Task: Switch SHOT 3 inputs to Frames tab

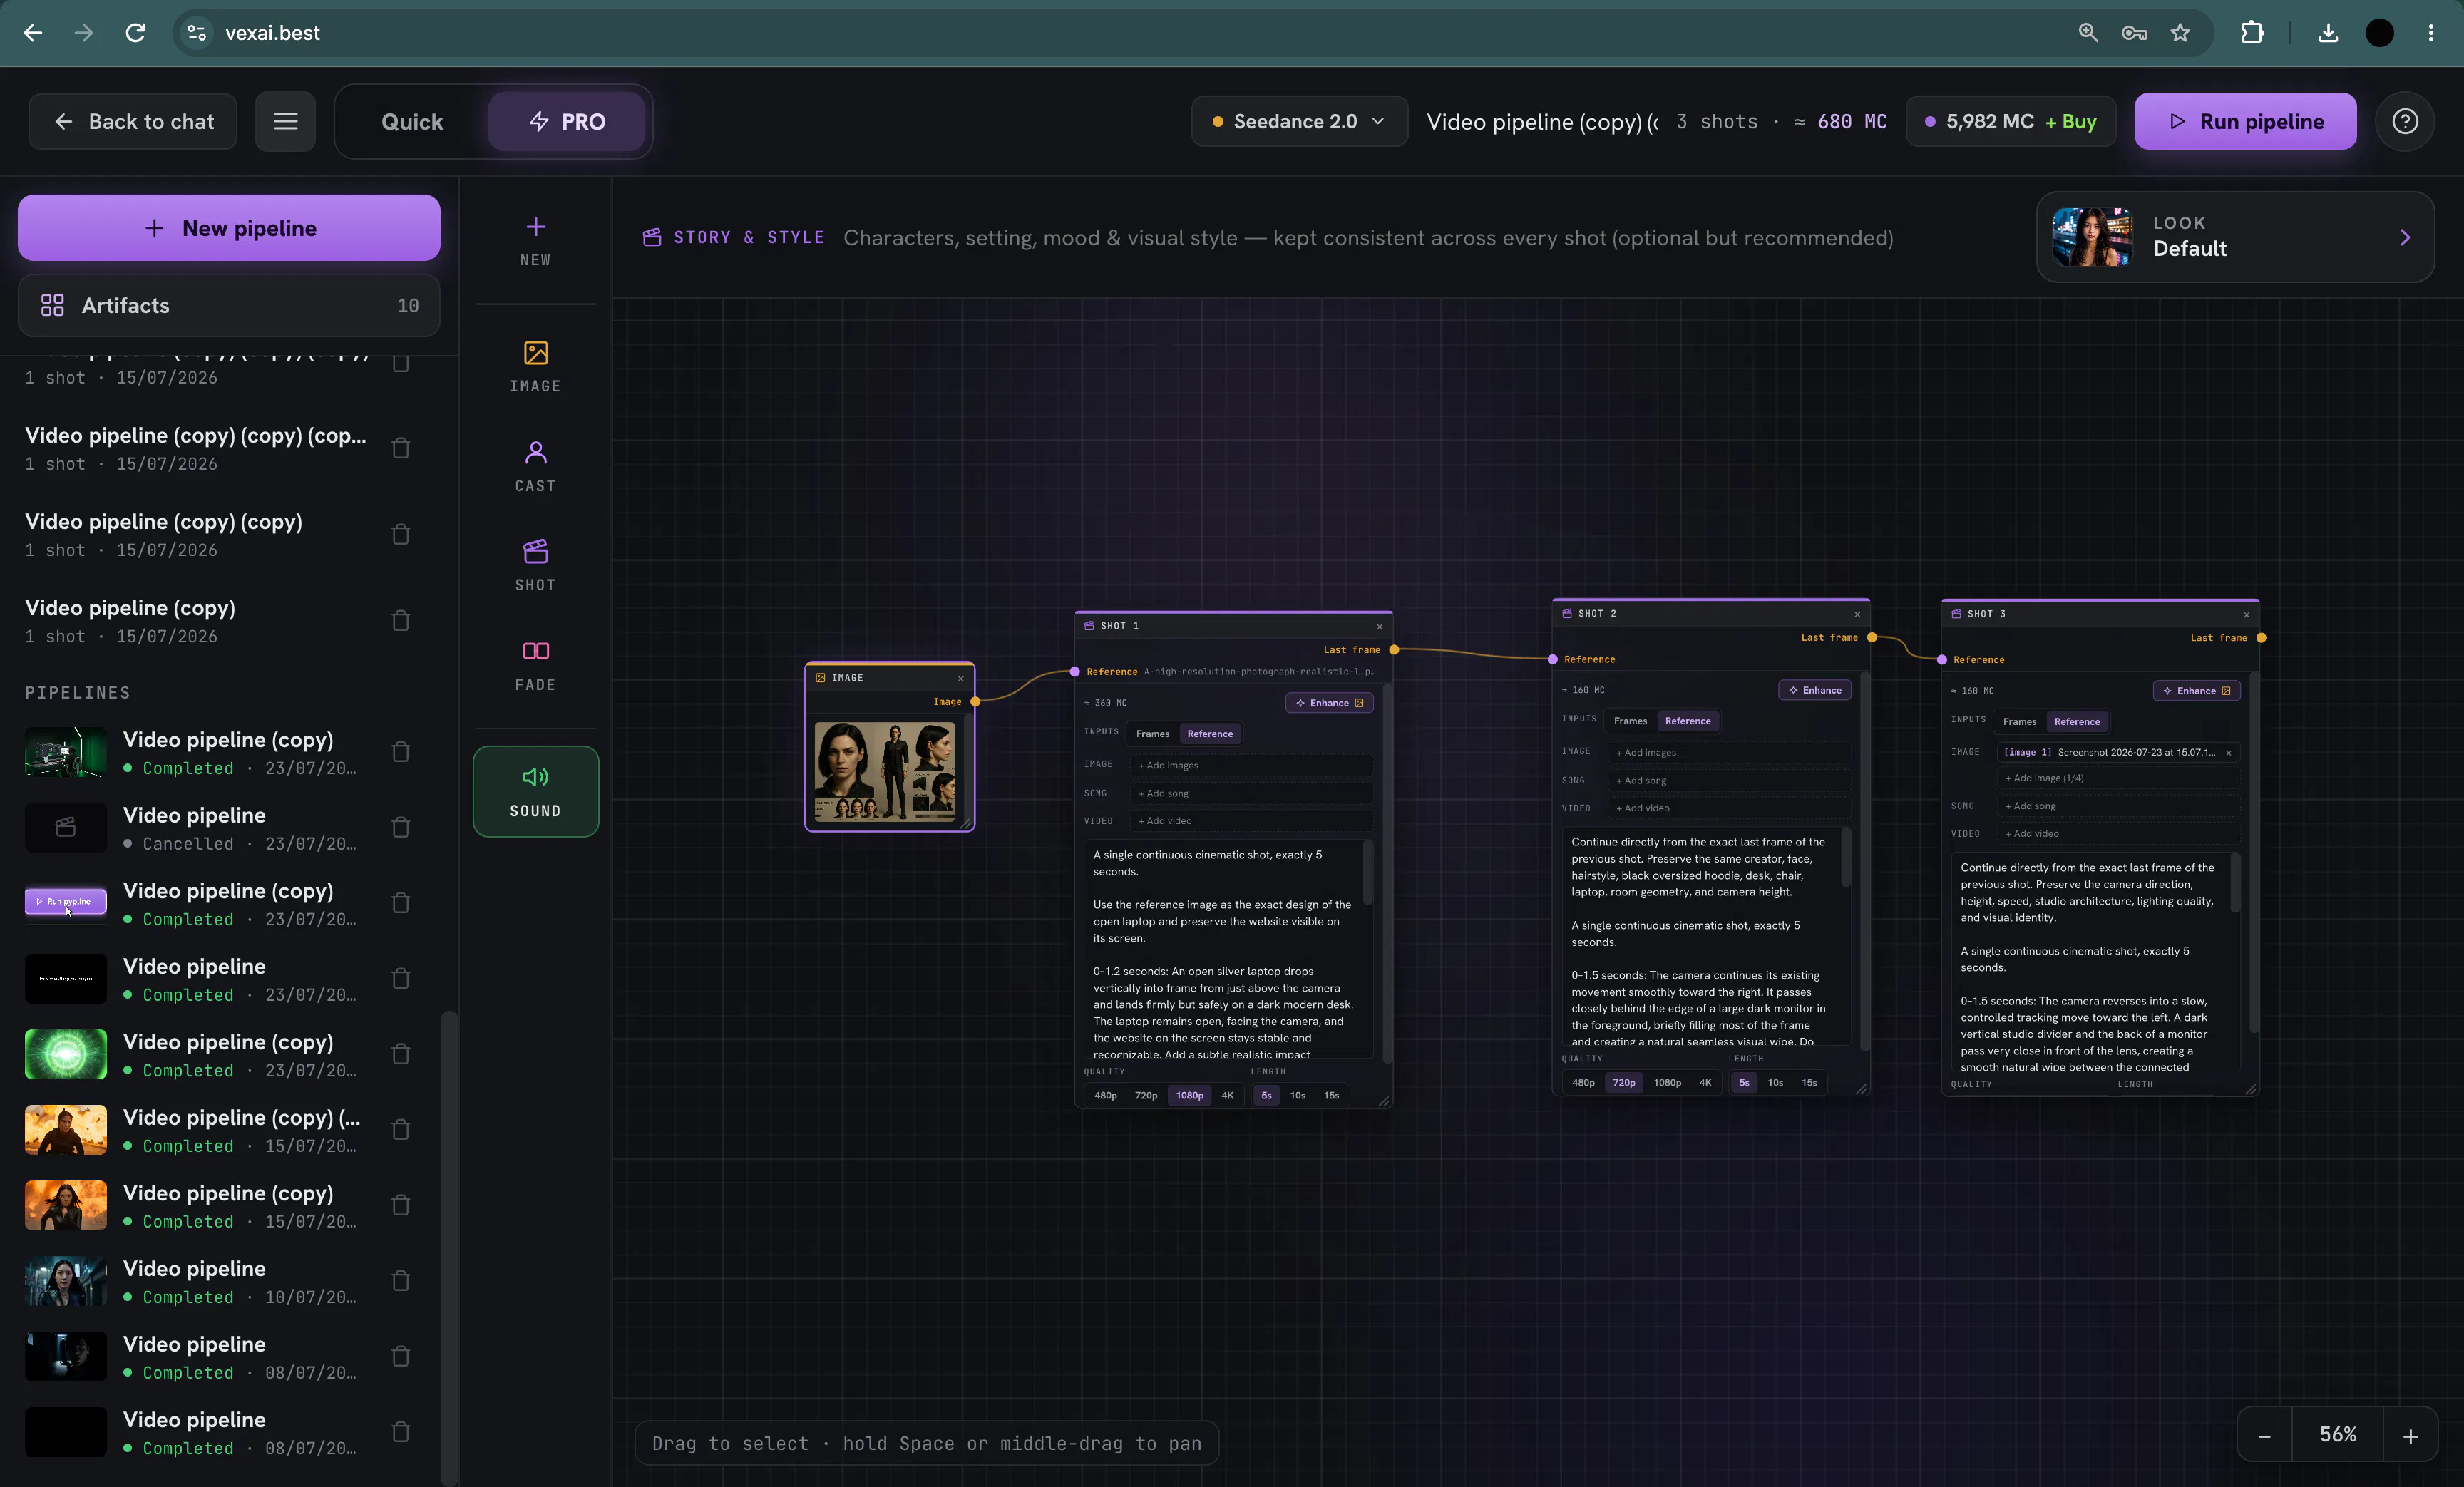Action: [2019, 722]
